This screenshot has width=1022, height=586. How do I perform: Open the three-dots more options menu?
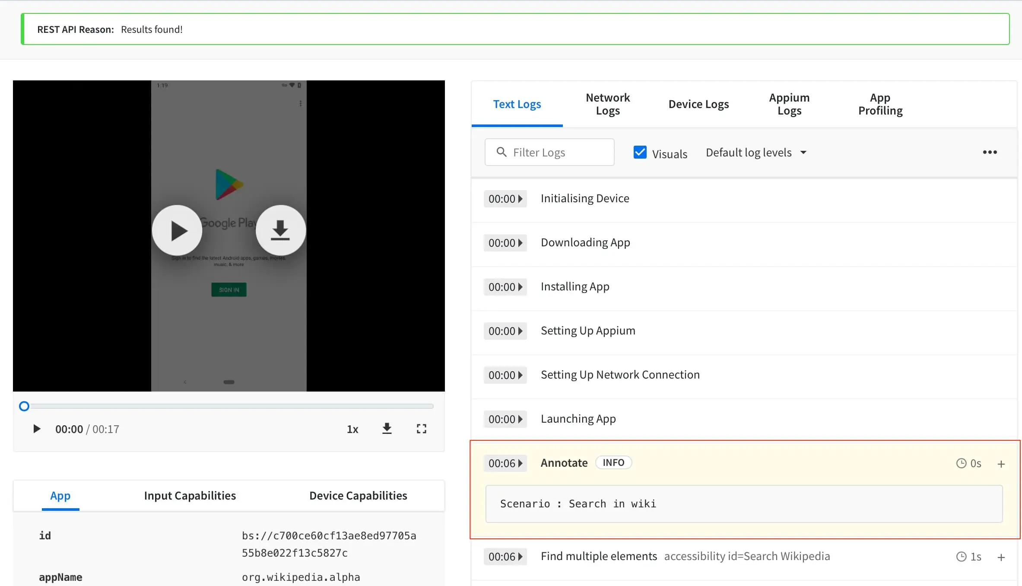click(x=990, y=152)
